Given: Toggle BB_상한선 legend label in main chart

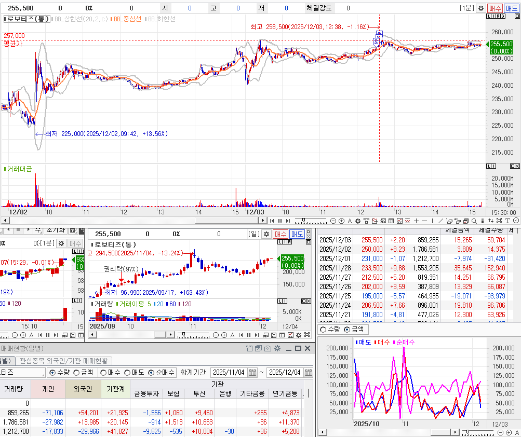Looking at the screenshot, I should pos(79,19).
